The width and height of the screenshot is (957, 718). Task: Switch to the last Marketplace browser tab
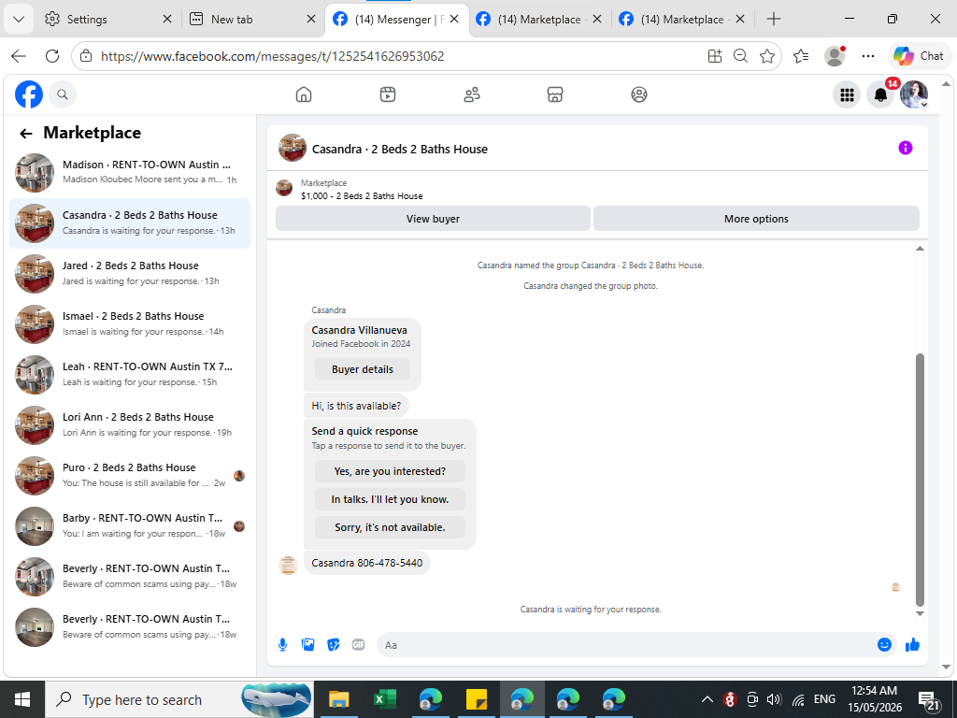(x=682, y=20)
